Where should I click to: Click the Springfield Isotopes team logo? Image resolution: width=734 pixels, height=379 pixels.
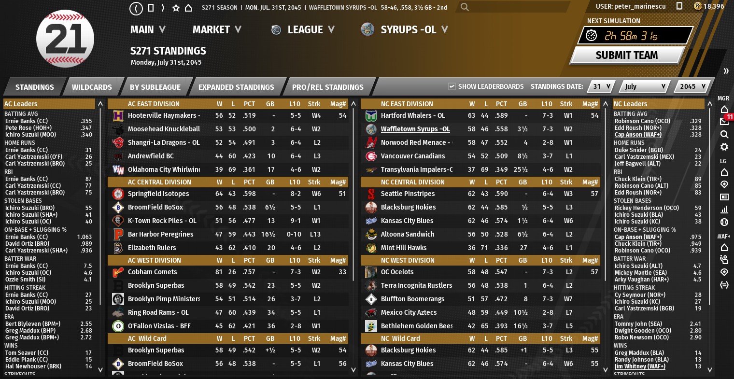point(118,194)
